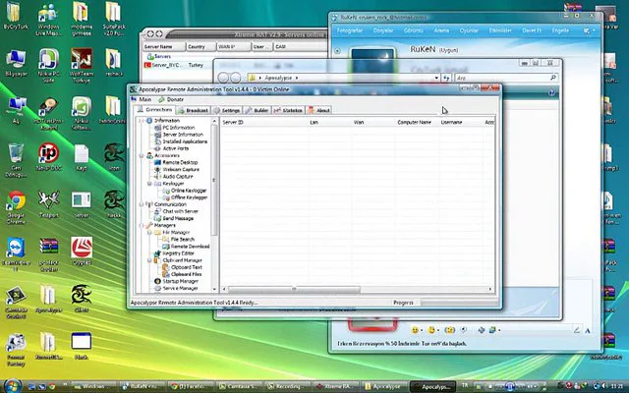Click the Computer Name column header

pos(413,123)
